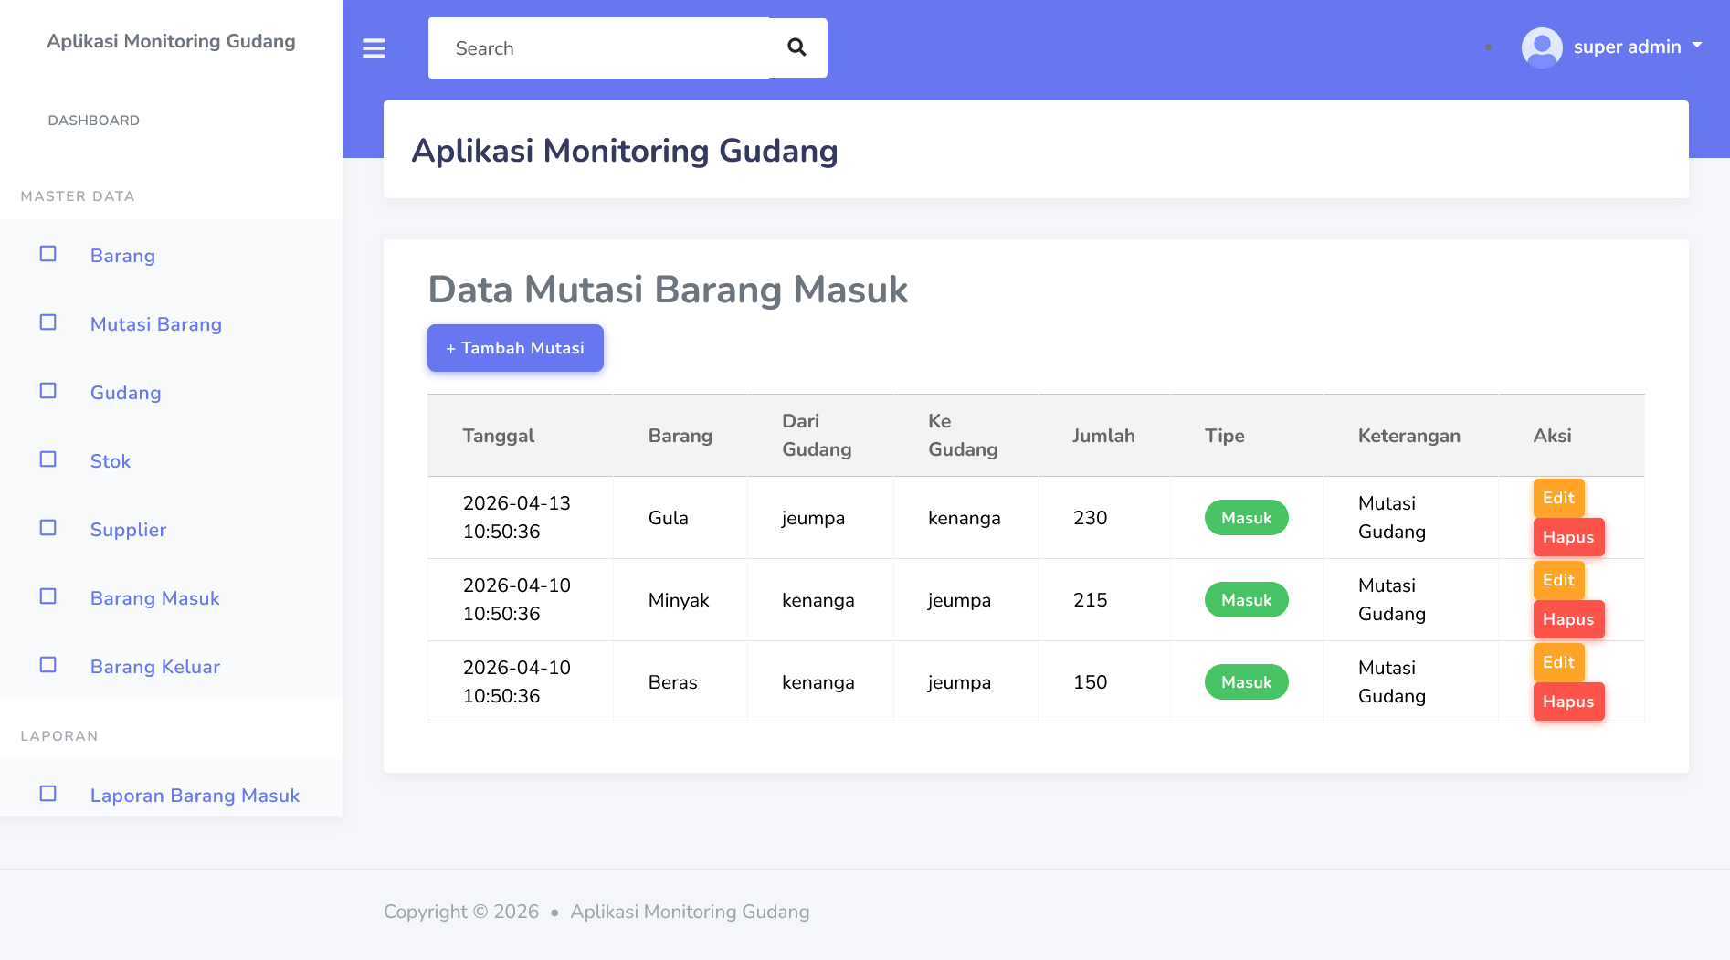Click the Aplikasi Monitoring Gudang sidebar brand

tap(171, 41)
